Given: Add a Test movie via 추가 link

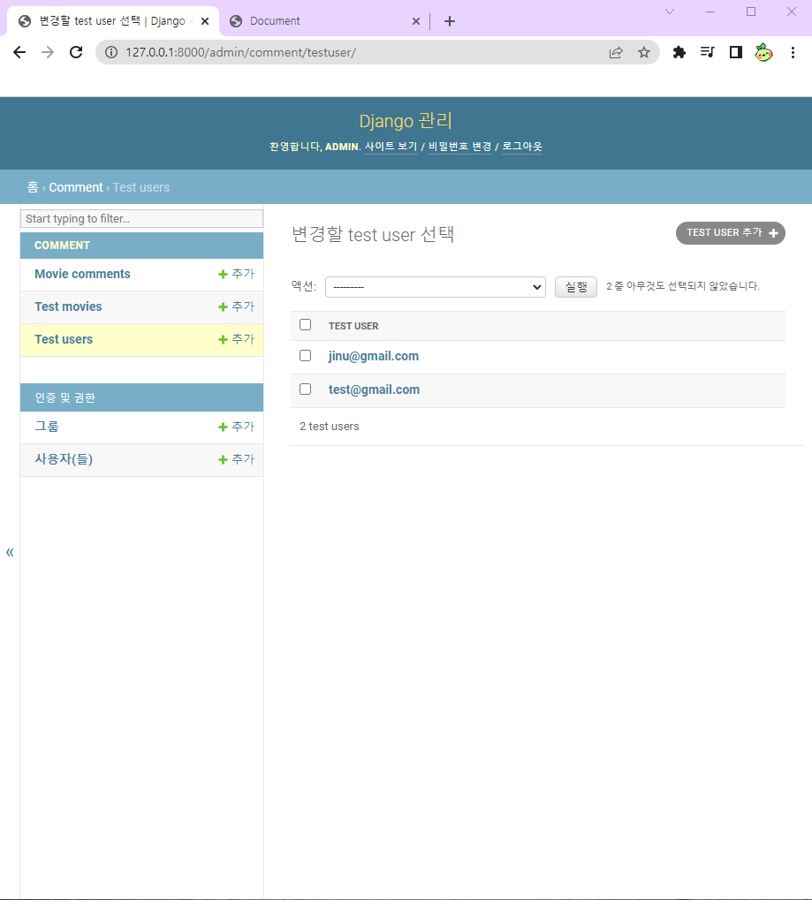Looking at the screenshot, I should coord(236,306).
